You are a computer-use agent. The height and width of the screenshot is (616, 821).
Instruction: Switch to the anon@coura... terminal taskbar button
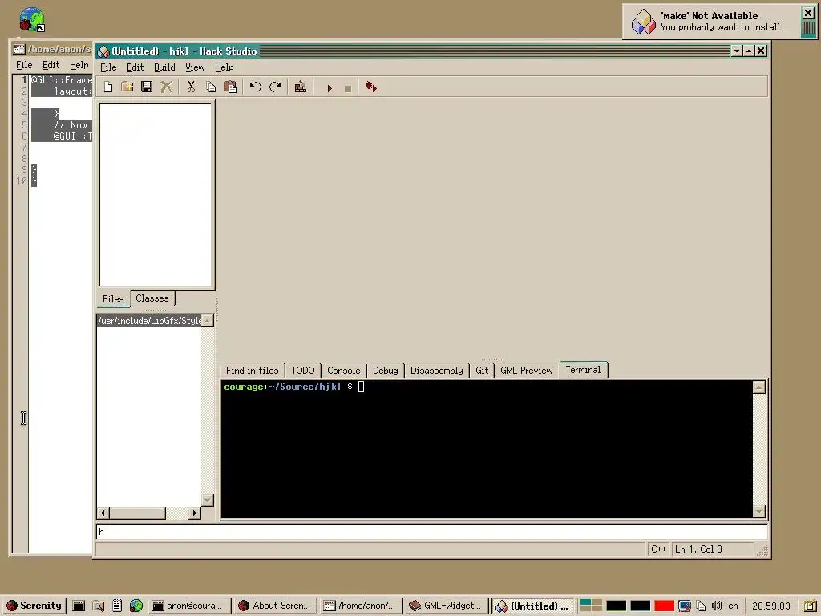188,606
